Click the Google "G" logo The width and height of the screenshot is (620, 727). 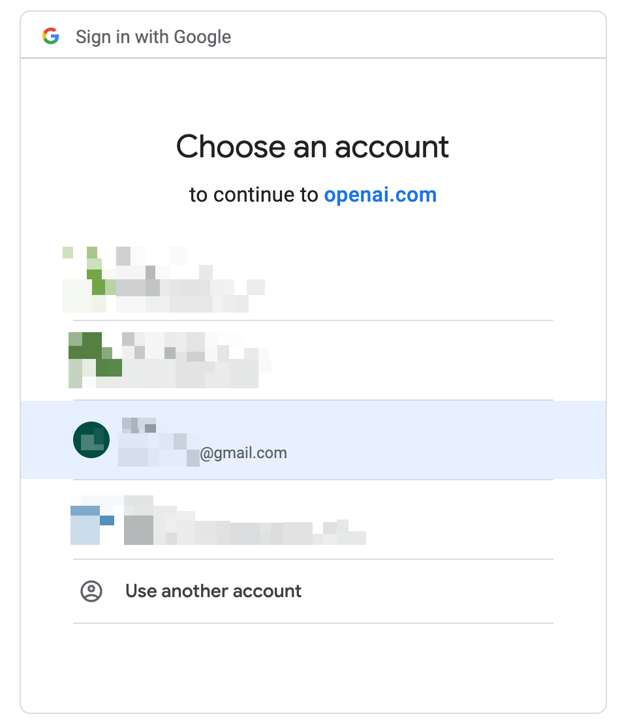(51, 37)
